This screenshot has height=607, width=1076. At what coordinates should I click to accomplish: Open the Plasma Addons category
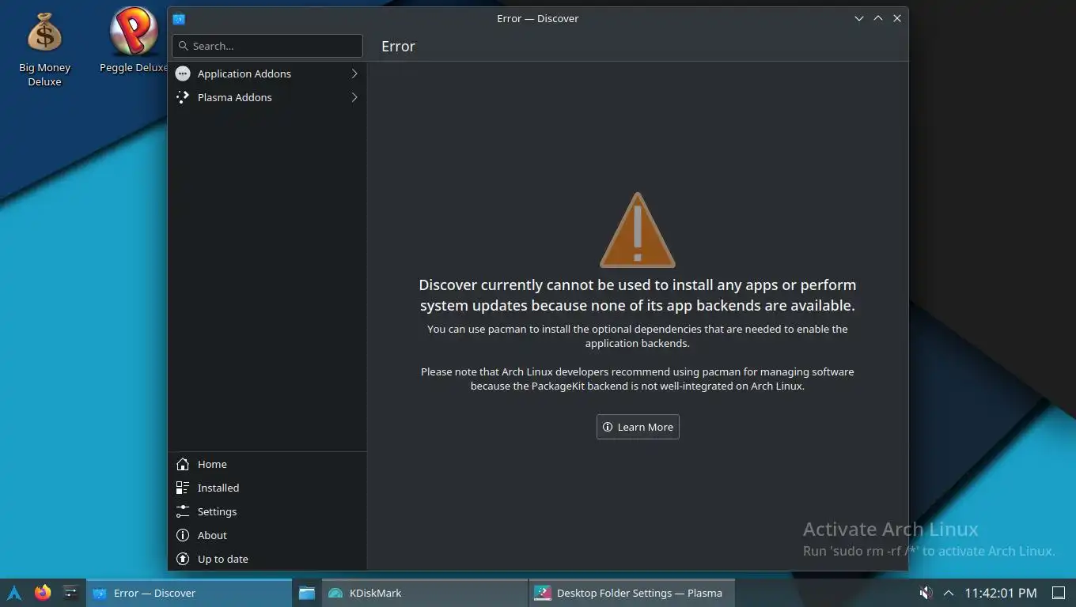click(267, 97)
